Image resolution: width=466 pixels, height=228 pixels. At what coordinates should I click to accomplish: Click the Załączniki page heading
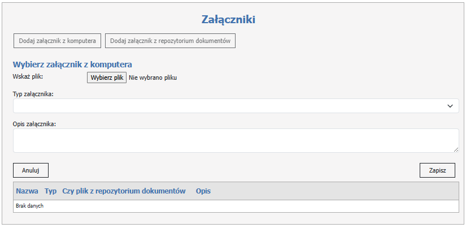tap(229, 20)
